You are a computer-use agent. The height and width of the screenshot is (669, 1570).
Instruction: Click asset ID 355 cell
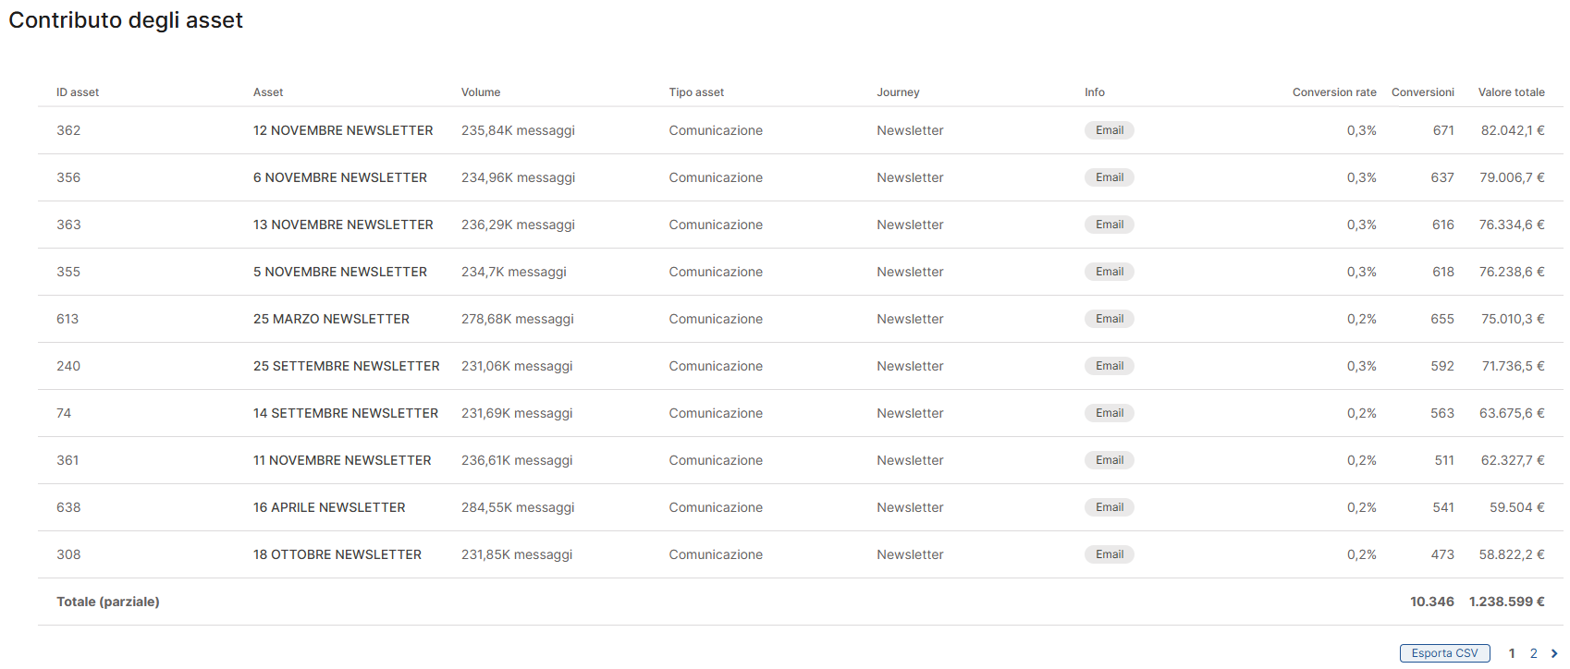tap(68, 272)
